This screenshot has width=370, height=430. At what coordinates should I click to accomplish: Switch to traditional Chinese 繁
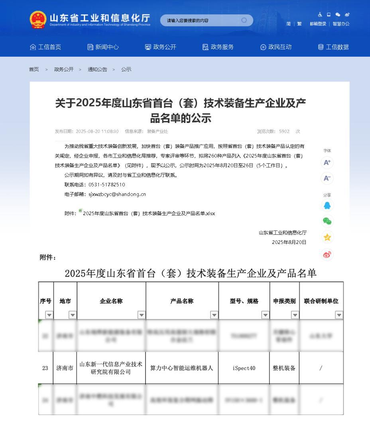[x=299, y=24]
